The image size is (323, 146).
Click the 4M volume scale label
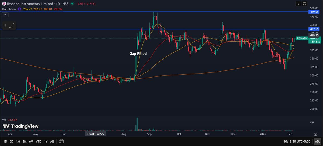pos(313,123)
